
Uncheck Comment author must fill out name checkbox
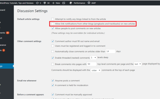pos(53,41)
